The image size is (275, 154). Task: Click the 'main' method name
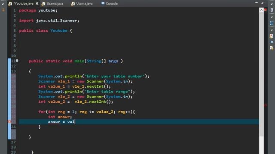pyautogui.click(x=79, y=61)
